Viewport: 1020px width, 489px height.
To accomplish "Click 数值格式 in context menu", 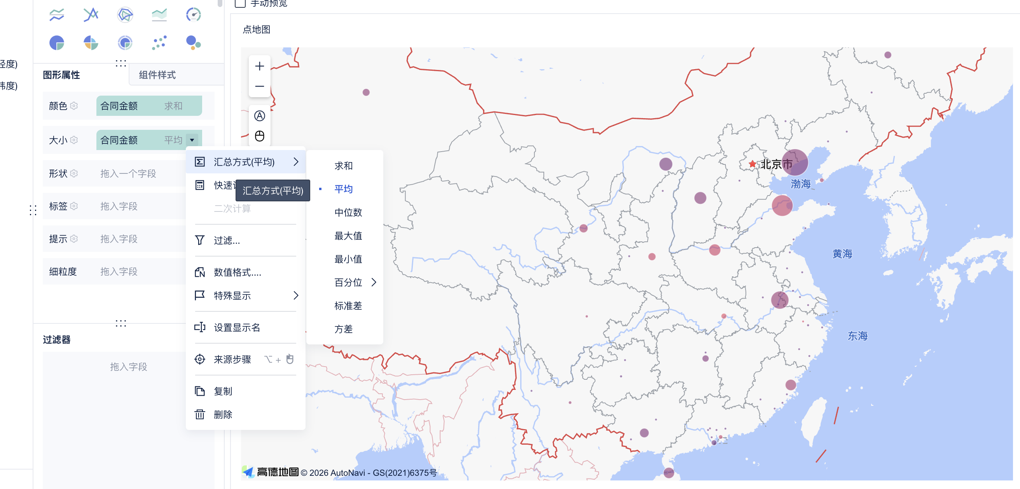I will coord(237,272).
